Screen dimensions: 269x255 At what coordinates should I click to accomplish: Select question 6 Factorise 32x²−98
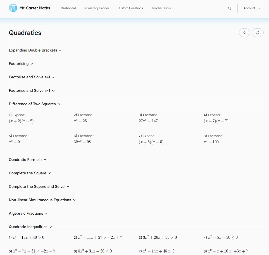click(84, 139)
